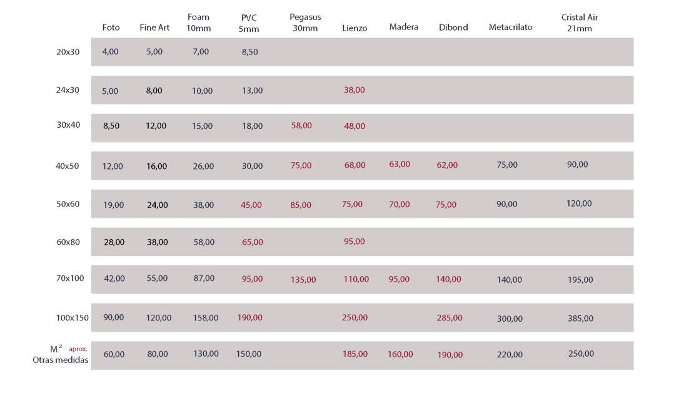This screenshot has height=393, width=674.
Task: Click the PVC 5mm column header
Action: [x=249, y=23]
